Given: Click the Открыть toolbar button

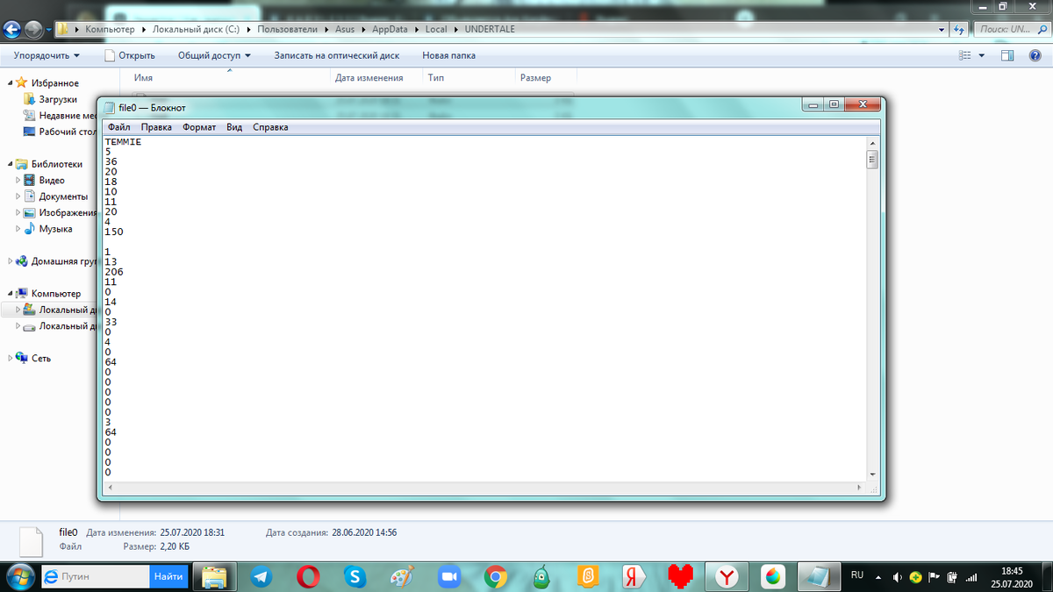Looking at the screenshot, I should click(130, 55).
